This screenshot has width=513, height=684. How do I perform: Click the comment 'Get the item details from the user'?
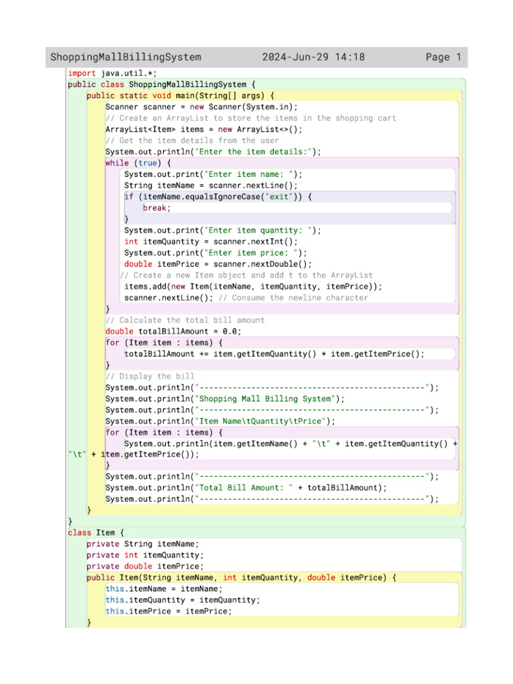click(192, 141)
